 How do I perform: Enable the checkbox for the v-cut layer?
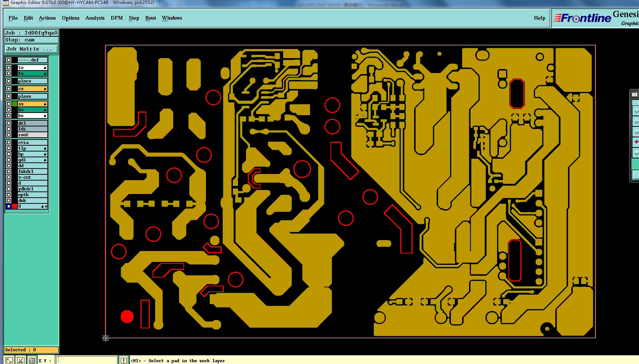(x=9, y=177)
